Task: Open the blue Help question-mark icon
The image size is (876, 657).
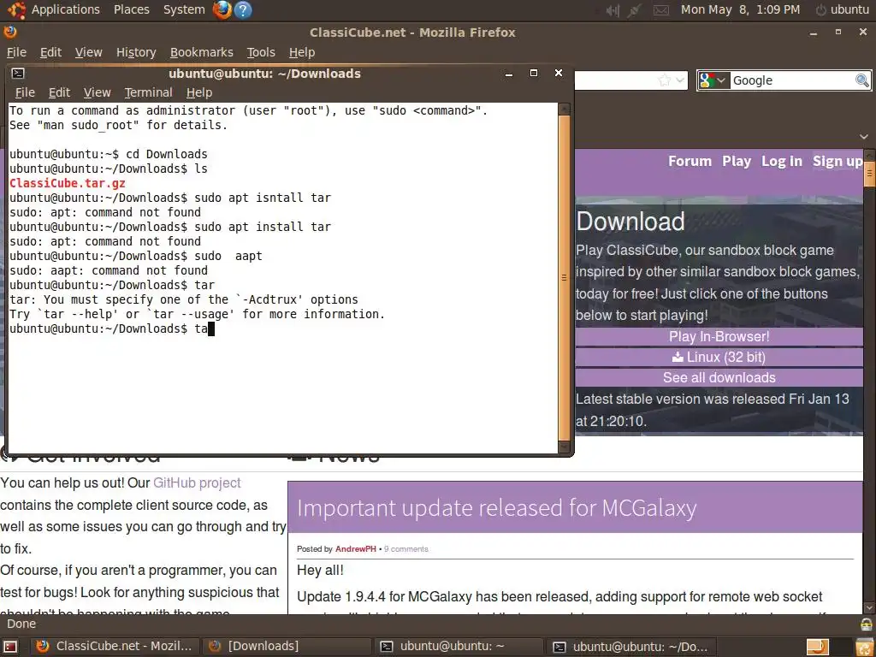Action: [243, 10]
